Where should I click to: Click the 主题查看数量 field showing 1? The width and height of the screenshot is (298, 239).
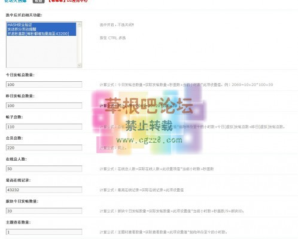(x=44, y=232)
